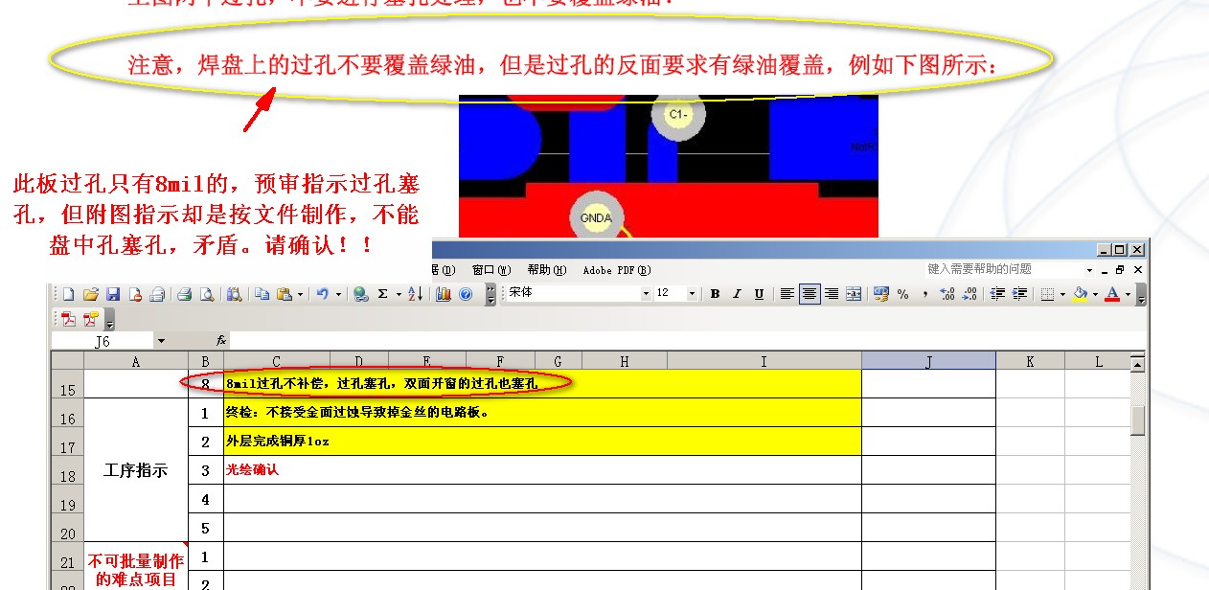Screen dimensions: 1209x590
Task: Merge and center the selected cells
Action: point(854,294)
